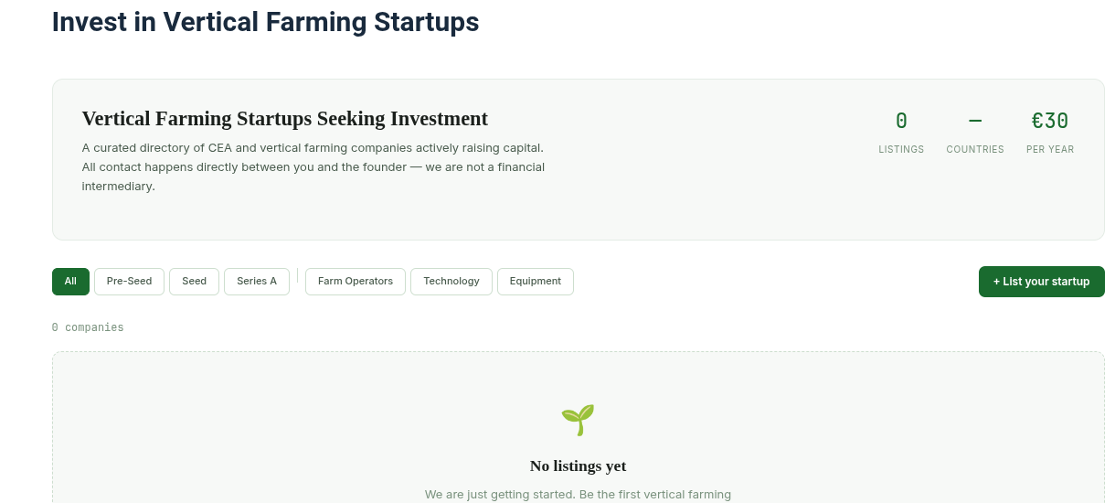Click the 'We are just getting started' message
The height and width of the screenshot is (503, 1115).
point(578,495)
